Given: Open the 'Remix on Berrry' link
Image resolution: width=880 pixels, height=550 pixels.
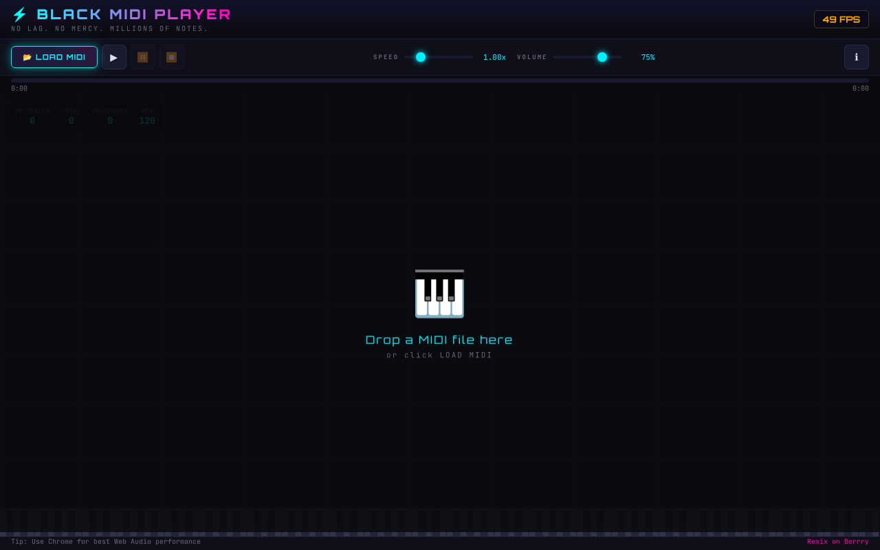Looking at the screenshot, I should 837,542.
